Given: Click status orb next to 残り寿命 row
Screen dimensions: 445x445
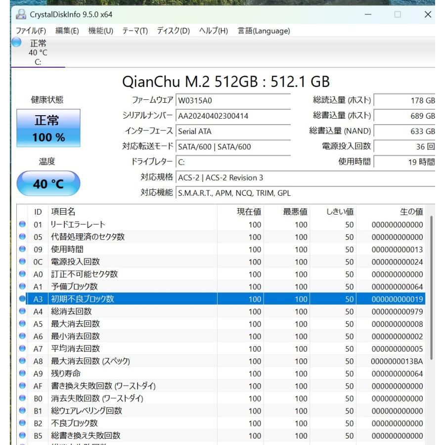Looking at the screenshot, I should 22,374.
